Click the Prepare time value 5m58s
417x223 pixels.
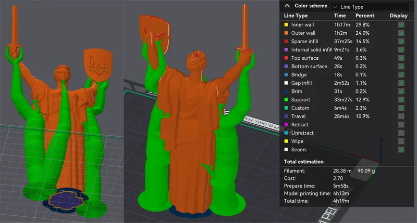(x=341, y=186)
